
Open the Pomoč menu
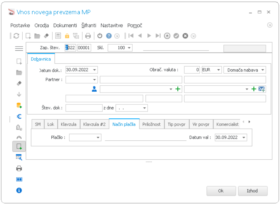(x=134, y=25)
